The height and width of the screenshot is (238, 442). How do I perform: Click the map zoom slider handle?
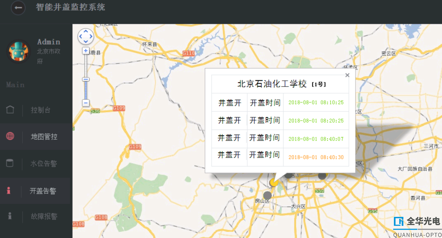[86, 79]
